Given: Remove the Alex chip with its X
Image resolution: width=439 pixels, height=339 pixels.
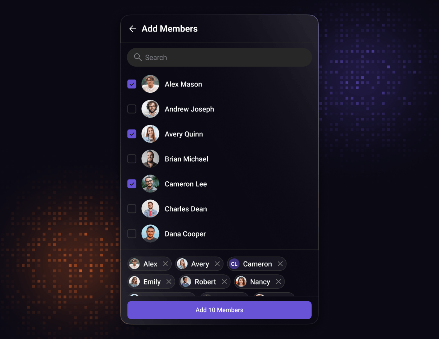Looking at the screenshot, I should tap(165, 264).
